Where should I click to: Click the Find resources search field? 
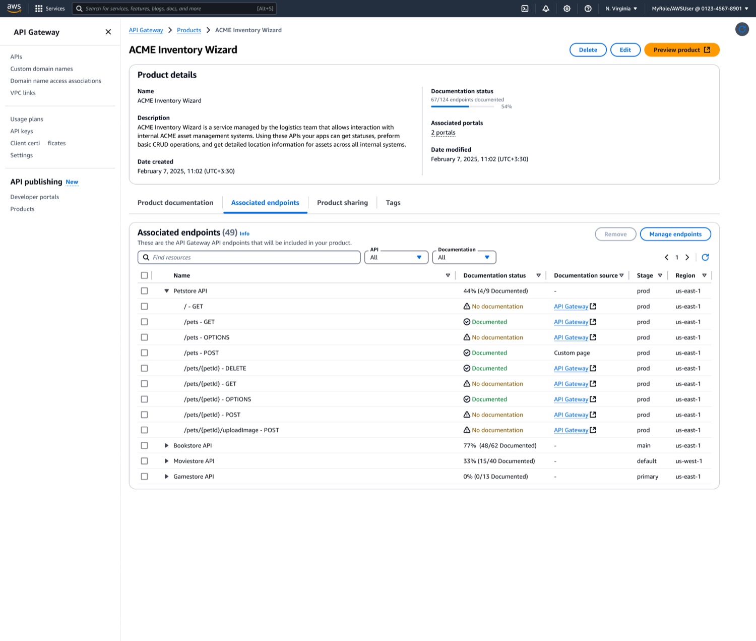click(249, 257)
